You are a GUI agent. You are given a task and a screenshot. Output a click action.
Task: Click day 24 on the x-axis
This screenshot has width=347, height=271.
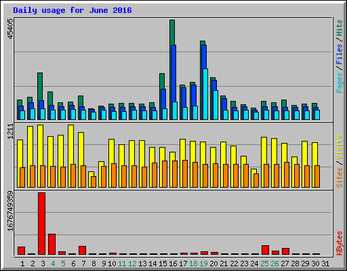[254, 264]
